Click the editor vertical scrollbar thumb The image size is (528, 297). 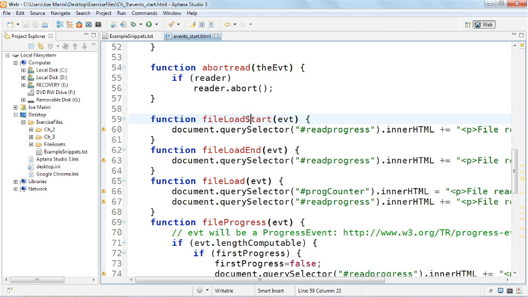pos(514,172)
